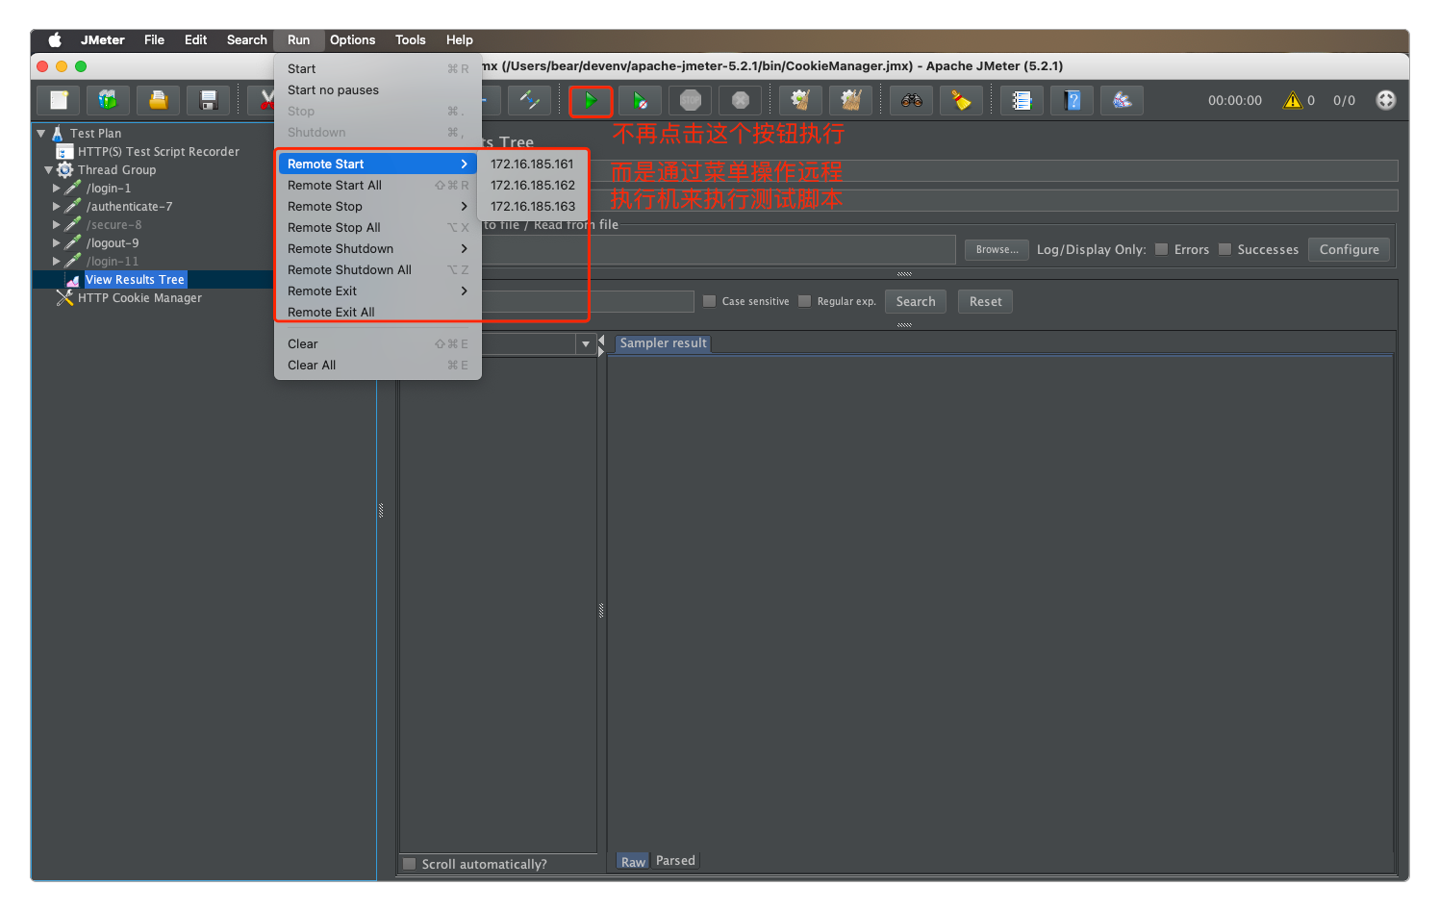Enable the Regular exp. checkbox
Screen dimensions: 1439x911
point(805,301)
